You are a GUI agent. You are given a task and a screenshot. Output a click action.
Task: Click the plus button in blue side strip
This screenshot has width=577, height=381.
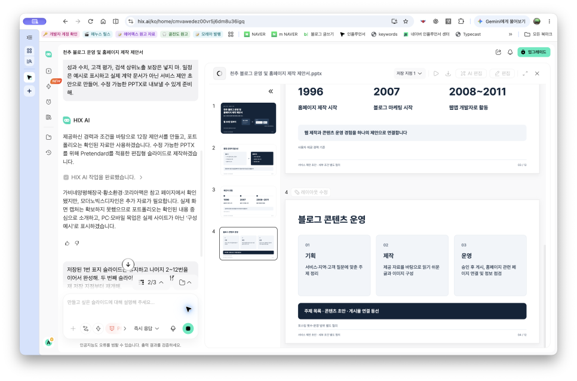click(29, 91)
